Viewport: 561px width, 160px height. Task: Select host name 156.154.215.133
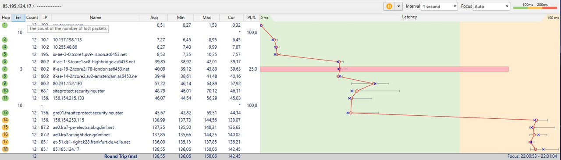point(68,98)
